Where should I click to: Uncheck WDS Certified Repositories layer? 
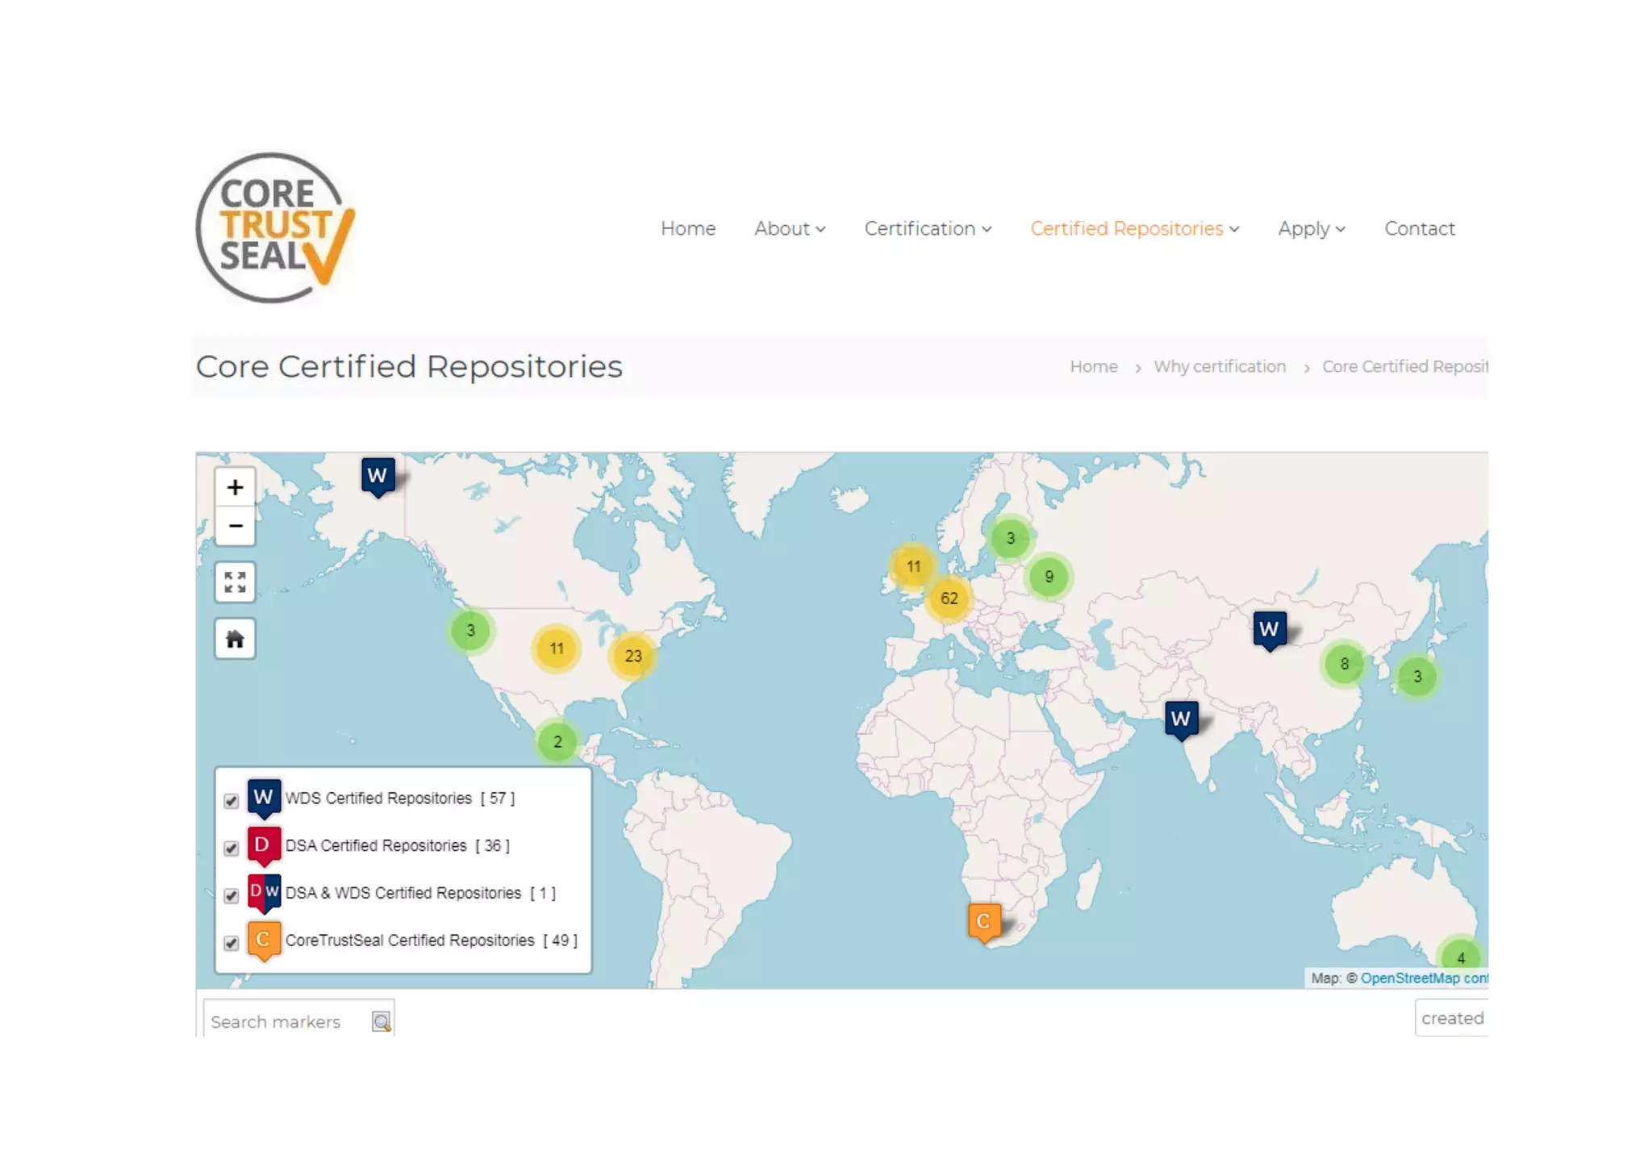(x=232, y=800)
